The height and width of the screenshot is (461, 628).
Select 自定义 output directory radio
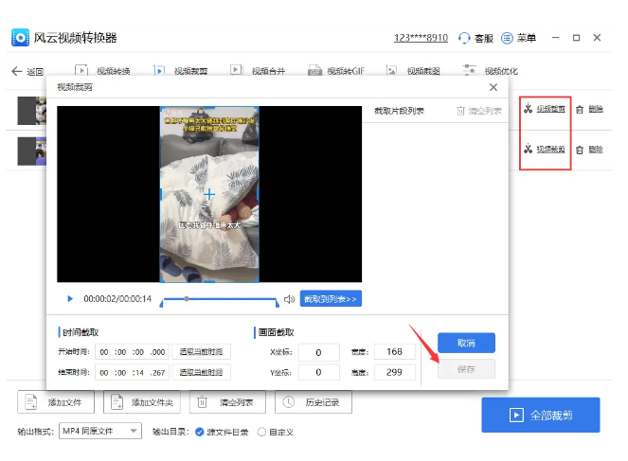point(261,433)
